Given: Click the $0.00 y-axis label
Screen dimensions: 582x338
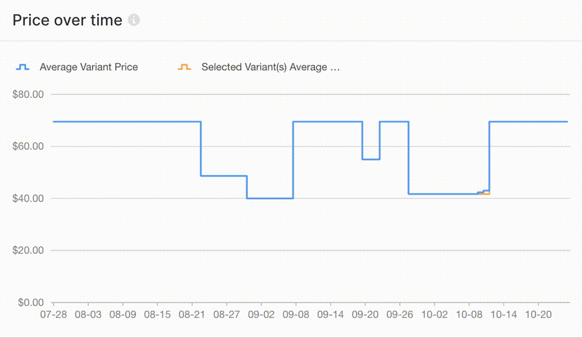Looking at the screenshot, I should pos(30,303).
